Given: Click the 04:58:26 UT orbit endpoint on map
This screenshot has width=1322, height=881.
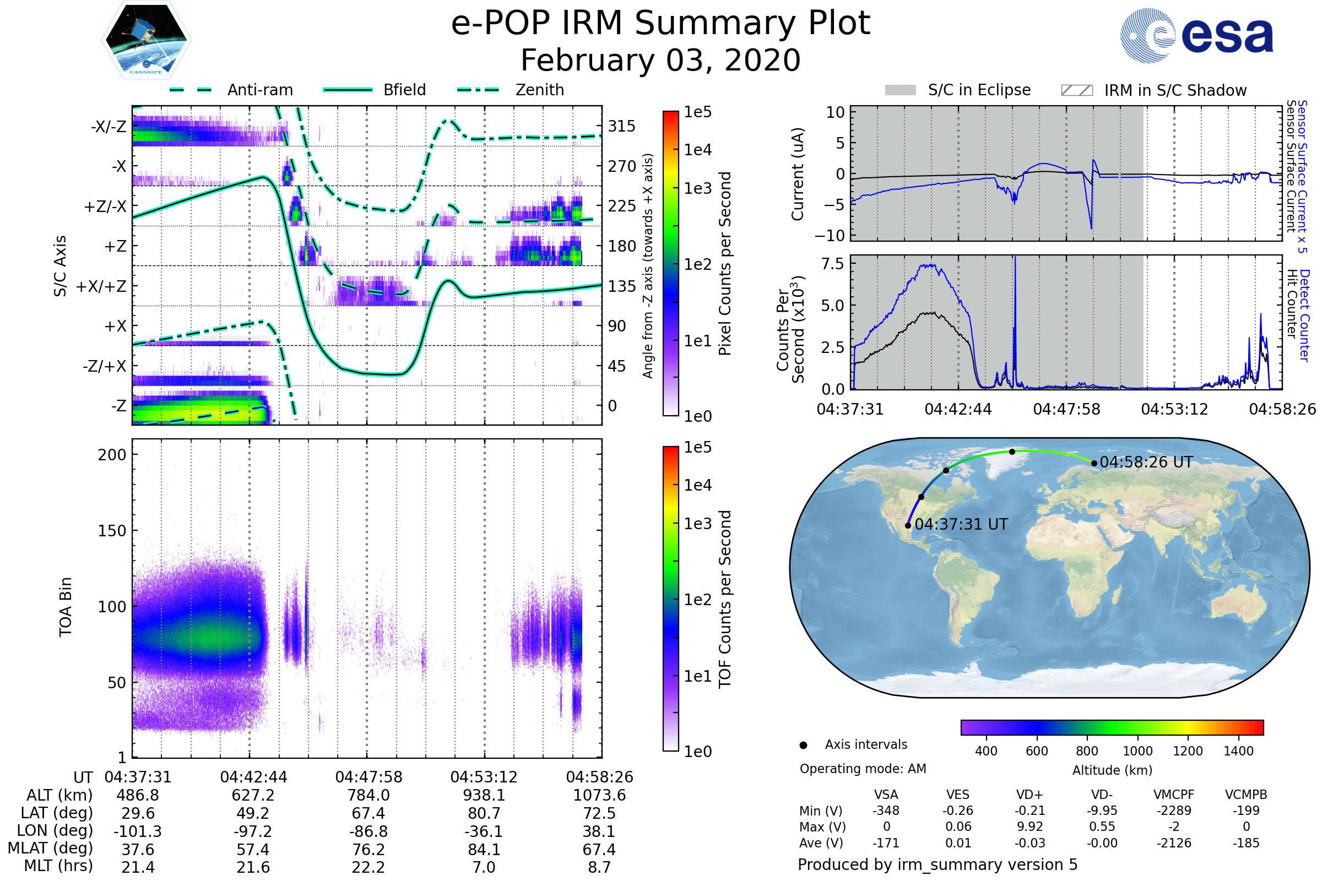Looking at the screenshot, I should click(1094, 464).
